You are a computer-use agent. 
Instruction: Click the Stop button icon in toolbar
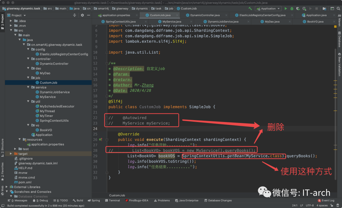(x=316, y=9)
